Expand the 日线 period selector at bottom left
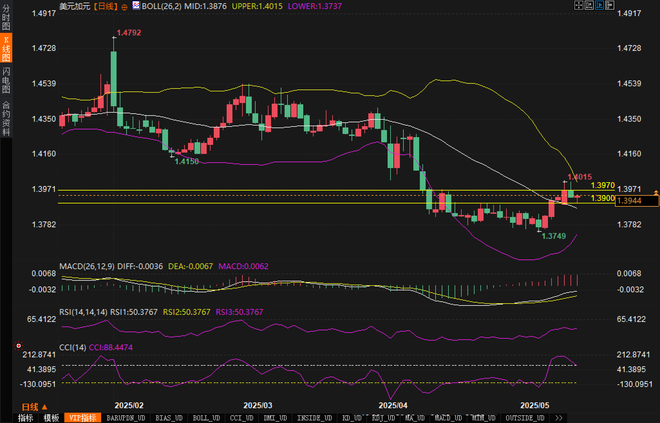The height and width of the screenshot is (423, 660). tap(34, 407)
